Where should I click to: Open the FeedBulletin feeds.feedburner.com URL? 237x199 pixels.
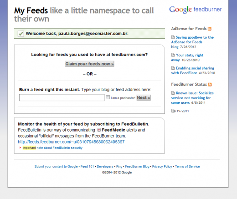(x=71, y=142)
